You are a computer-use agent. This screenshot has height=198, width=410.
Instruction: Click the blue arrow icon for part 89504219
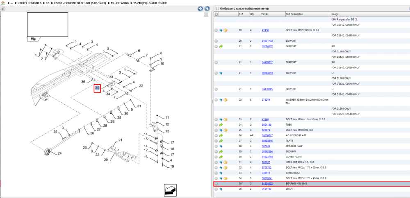(221, 73)
